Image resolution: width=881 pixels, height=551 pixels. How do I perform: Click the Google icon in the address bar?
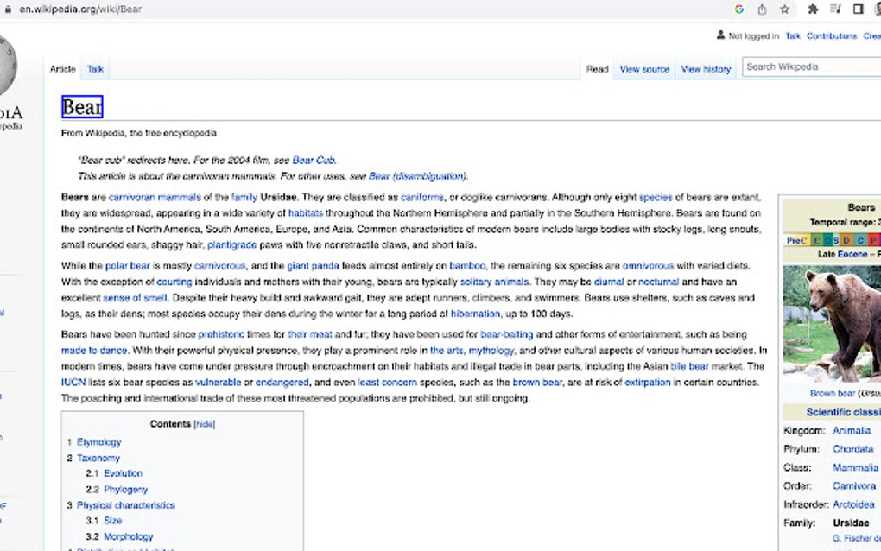(x=738, y=9)
